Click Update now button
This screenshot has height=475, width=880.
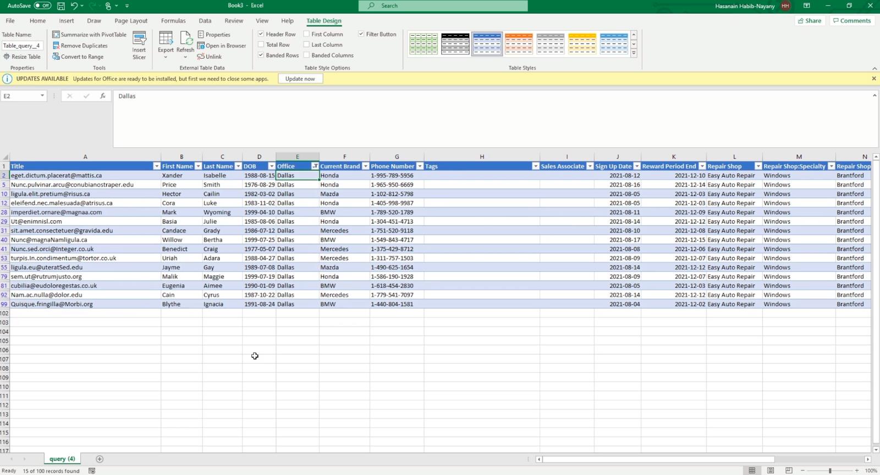pyautogui.click(x=300, y=79)
